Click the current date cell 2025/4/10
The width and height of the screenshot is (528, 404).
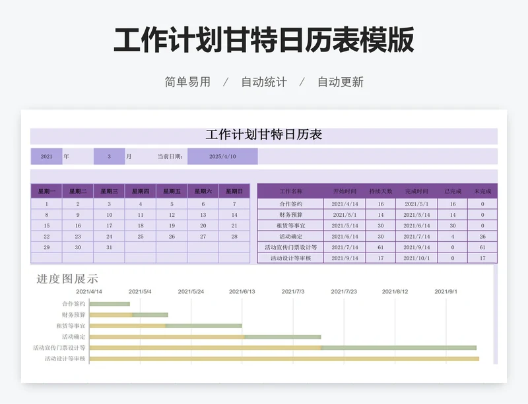pos(222,157)
